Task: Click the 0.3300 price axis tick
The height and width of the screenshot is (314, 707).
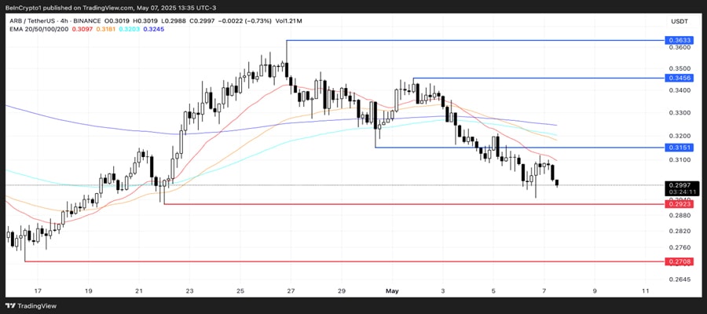Action: (x=680, y=112)
